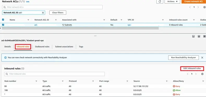Sort by Protocol column arrow

point(93,81)
